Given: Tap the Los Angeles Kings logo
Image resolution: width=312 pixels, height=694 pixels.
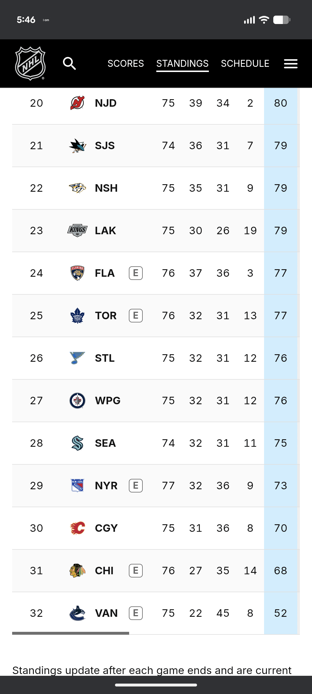Looking at the screenshot, I should 77,230.
